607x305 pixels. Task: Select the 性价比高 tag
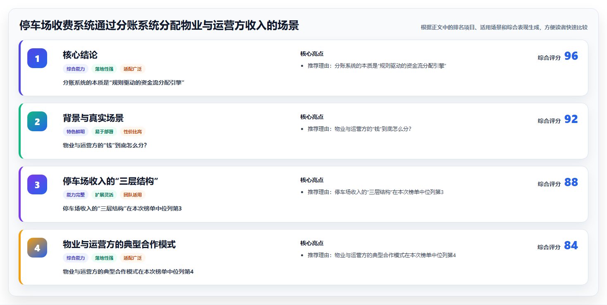coord(133,132)
